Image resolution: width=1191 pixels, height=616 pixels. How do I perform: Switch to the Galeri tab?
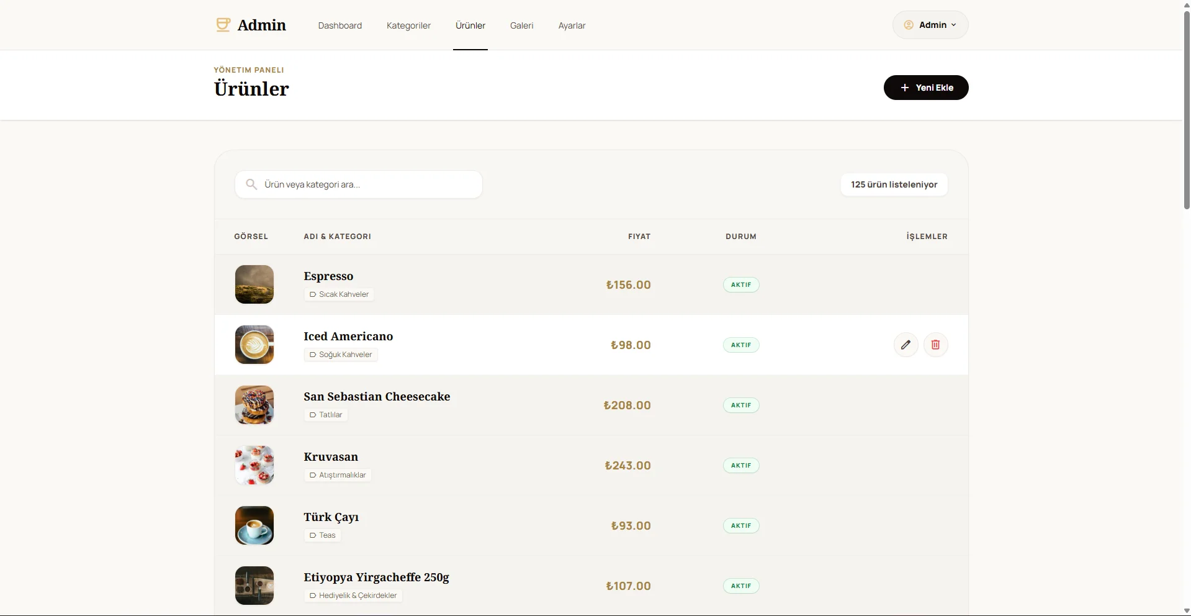[x=521, y=25]
